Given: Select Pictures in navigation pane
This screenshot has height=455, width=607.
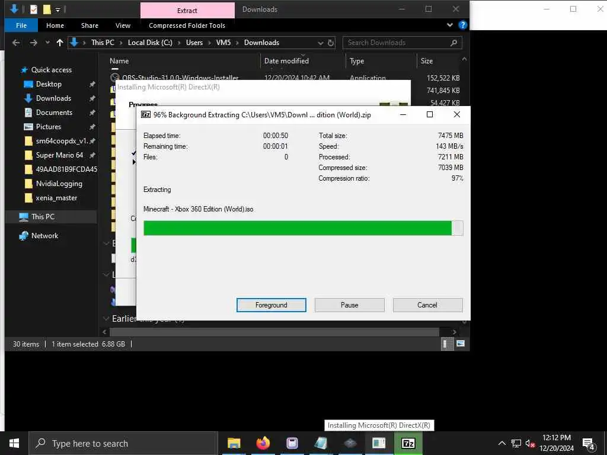Looking at the screenshot, I should (48, 127).
